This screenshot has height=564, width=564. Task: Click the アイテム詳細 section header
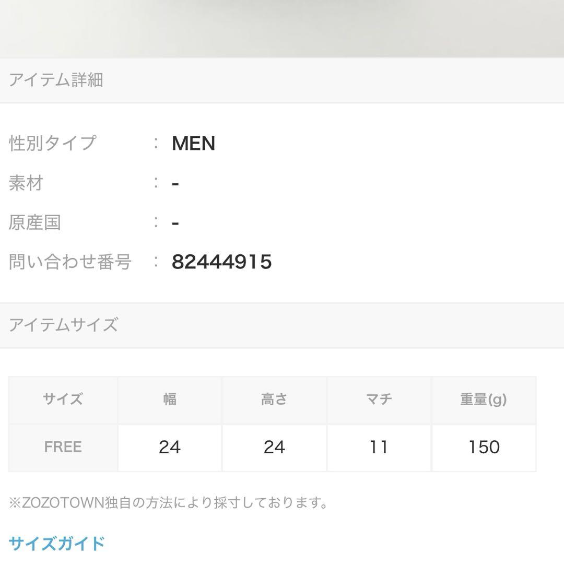coord(282,80)
